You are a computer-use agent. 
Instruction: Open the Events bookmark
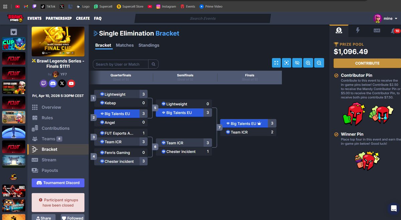pyautogui.click(x=188, y=6)
